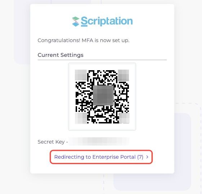Click the word MFA in the congratulations text

coord(87,40)
